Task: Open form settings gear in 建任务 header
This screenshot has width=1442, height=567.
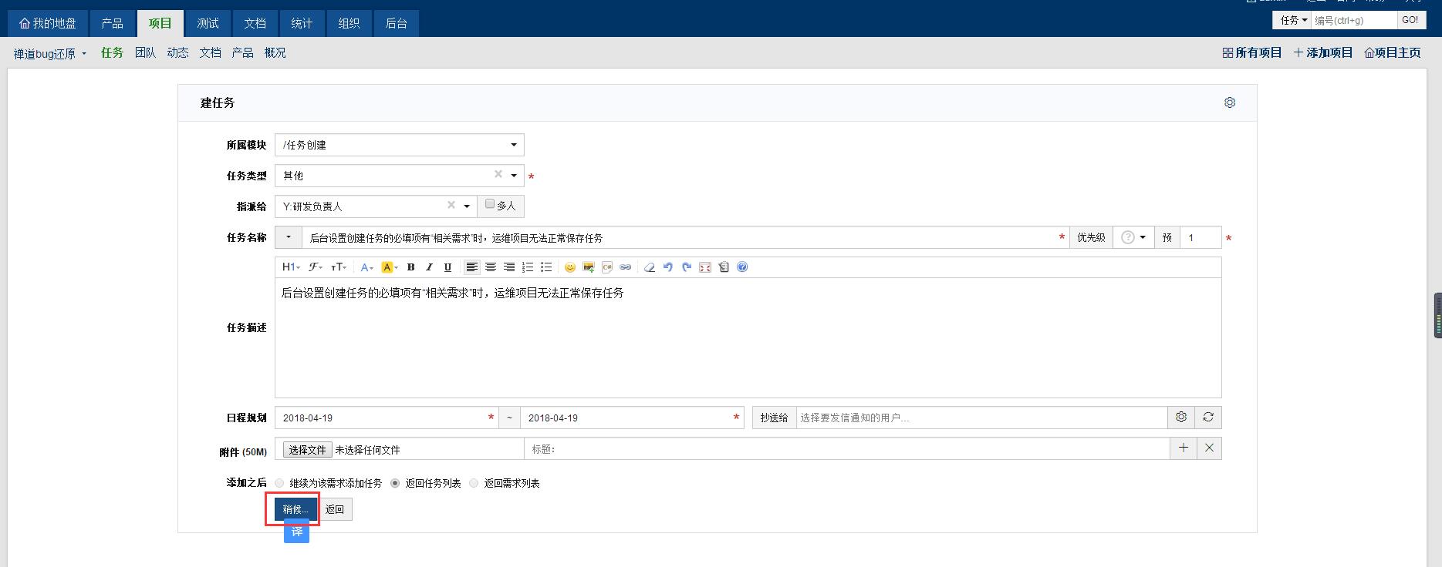Action: pos(1230,102)
